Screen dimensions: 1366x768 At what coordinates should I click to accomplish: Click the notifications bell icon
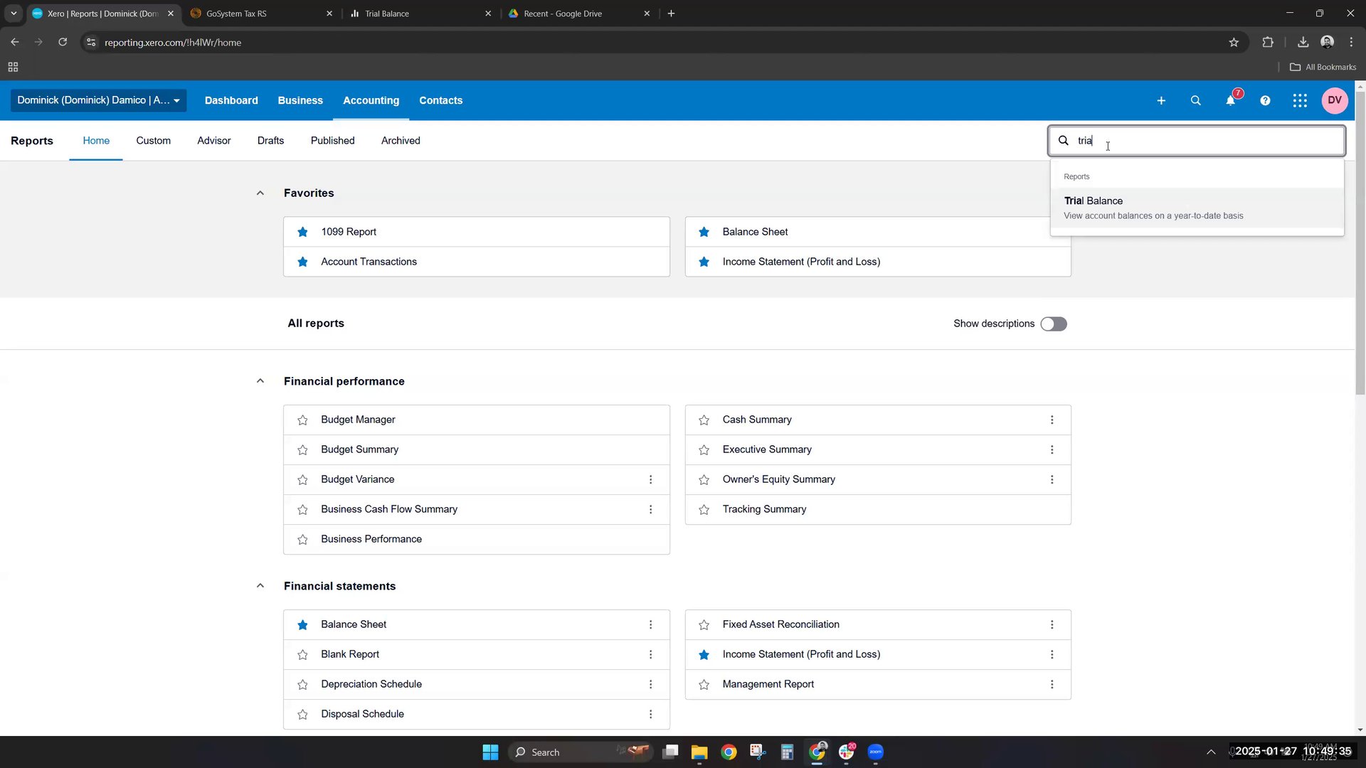1230,100
